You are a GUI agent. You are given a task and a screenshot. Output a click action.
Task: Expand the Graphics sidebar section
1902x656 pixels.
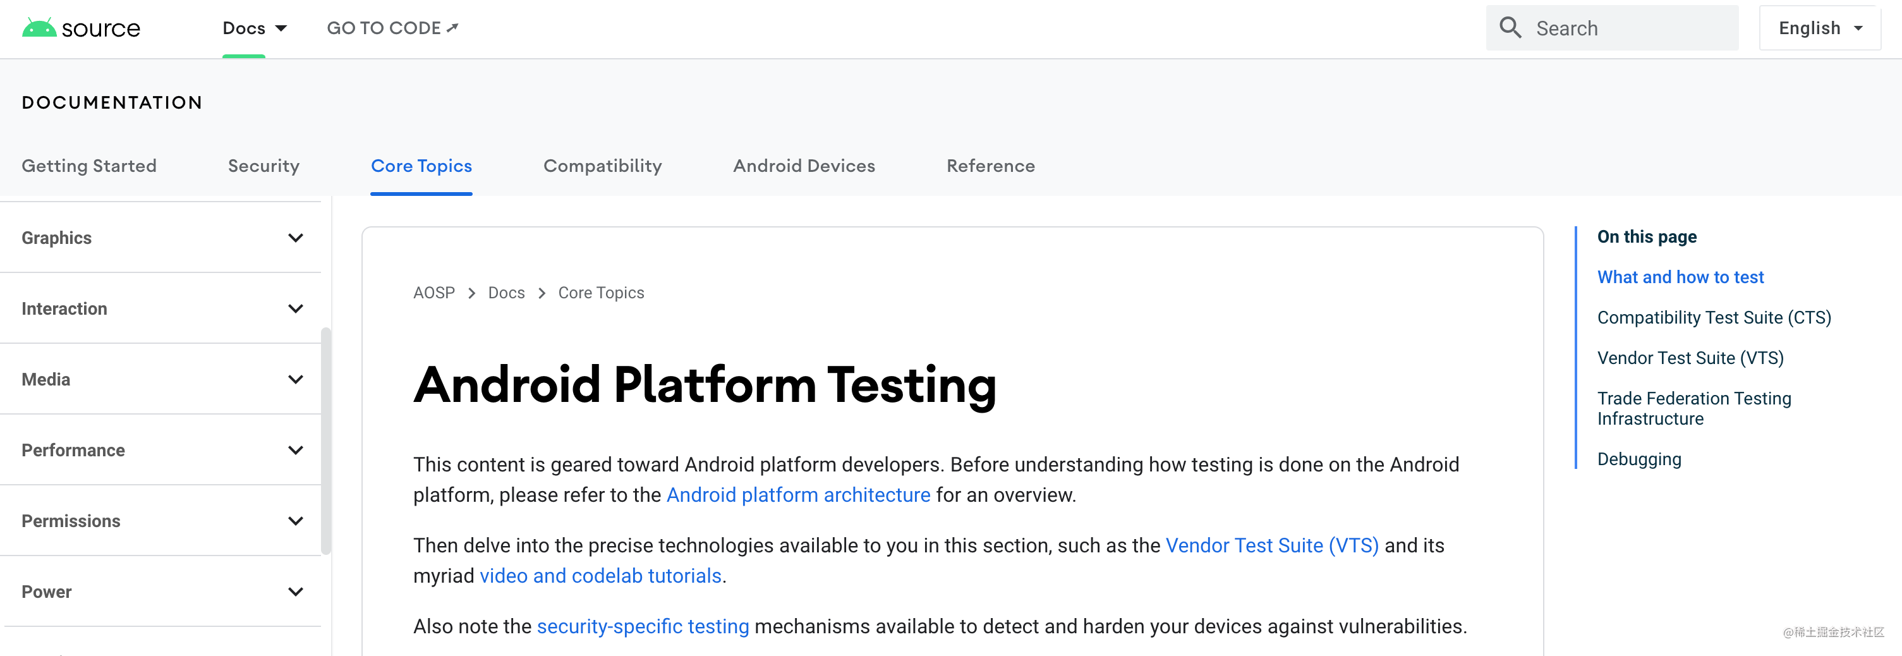161,238
